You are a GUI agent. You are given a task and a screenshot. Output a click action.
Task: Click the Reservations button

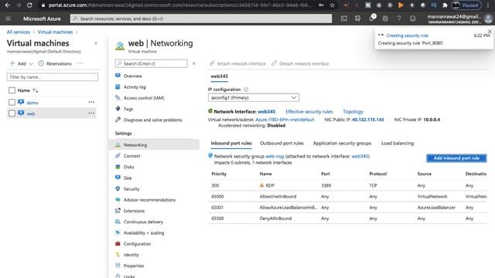pyautogui.click(x=55, y=63)
